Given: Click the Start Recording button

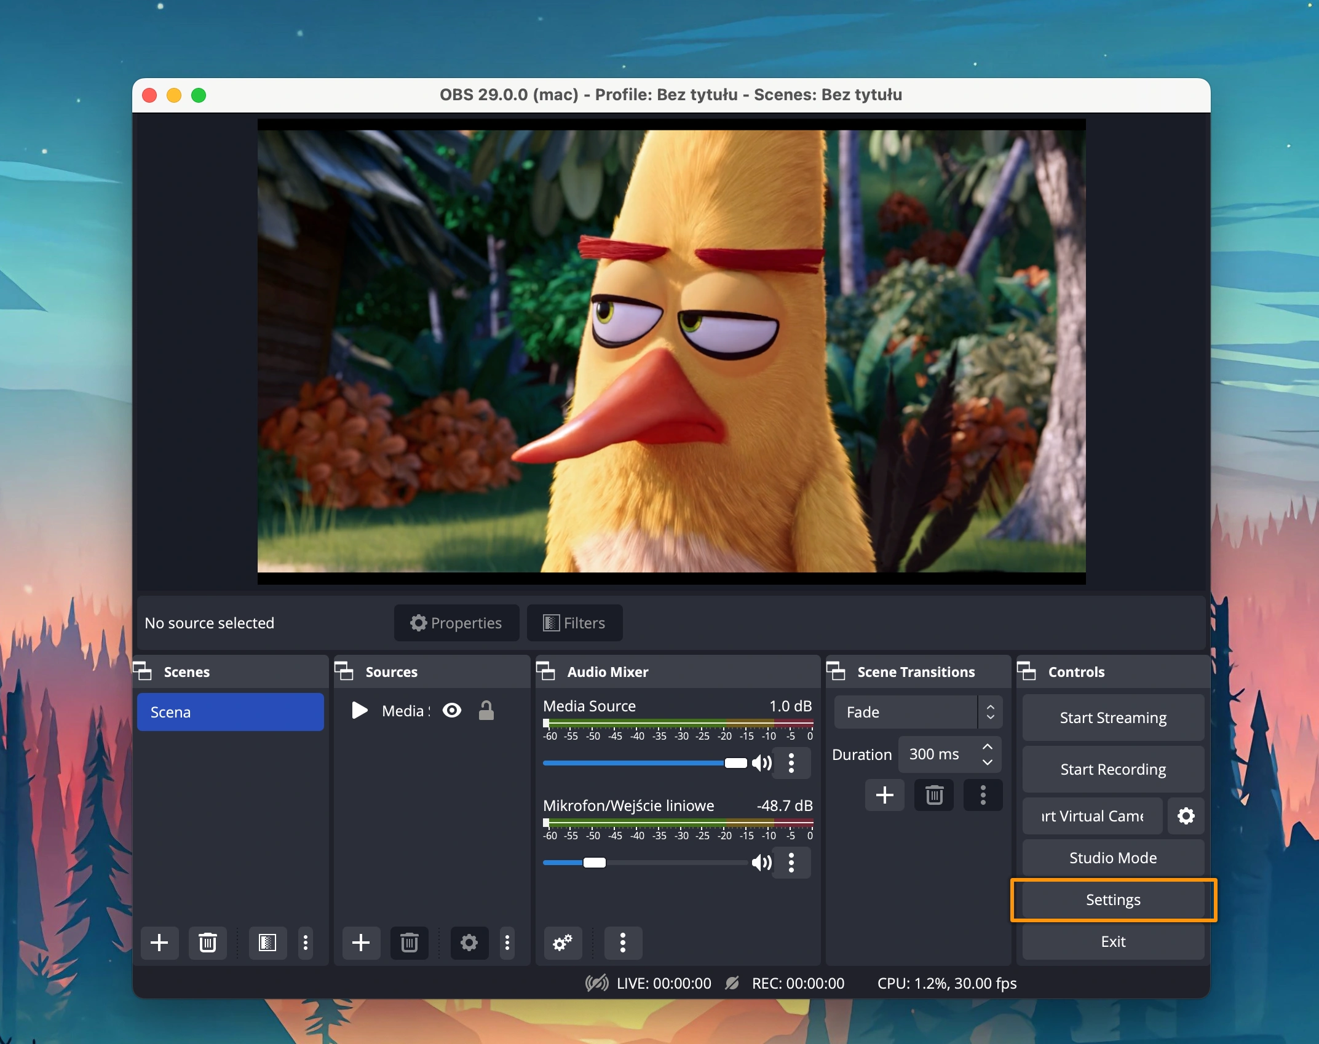Looking at the screenshot, I should point(1112,769).
